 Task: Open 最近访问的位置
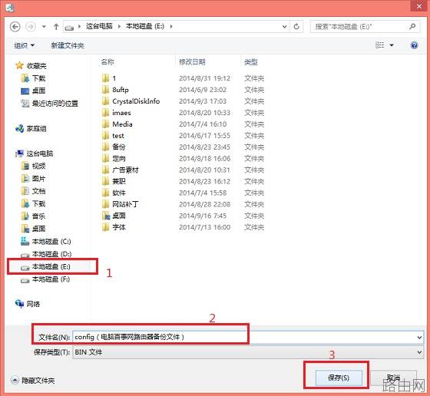click(x=55, y=104)
